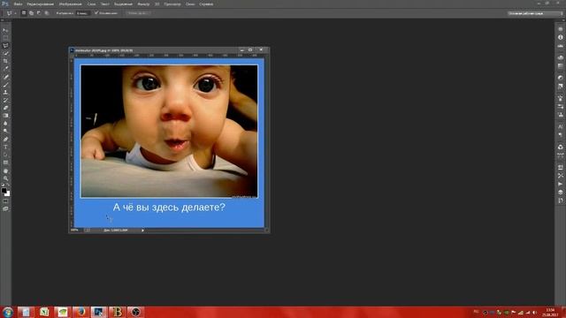Open the Файл menu
Screen dimensions: 566x318
coord(18,4)
